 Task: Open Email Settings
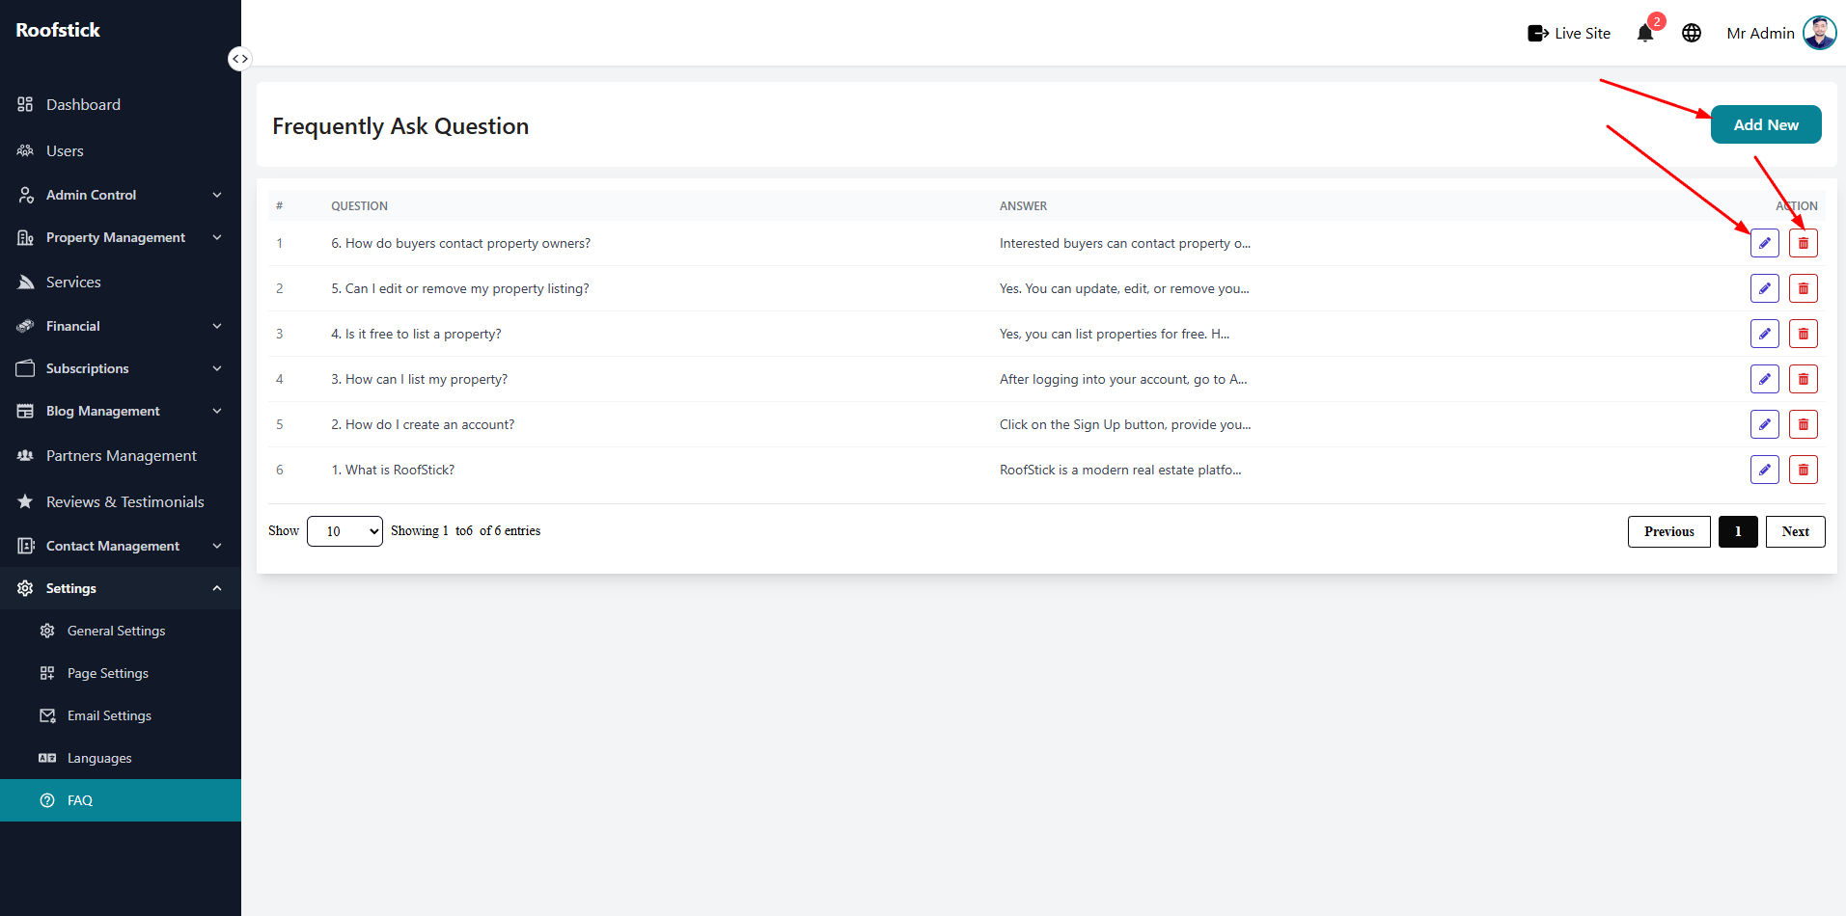coord(121,715)
